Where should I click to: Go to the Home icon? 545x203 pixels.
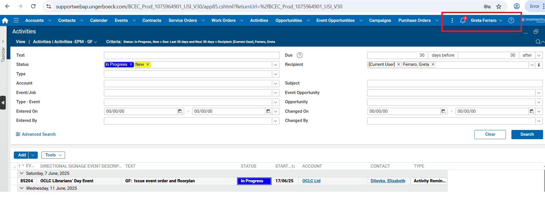coord(5,20)
